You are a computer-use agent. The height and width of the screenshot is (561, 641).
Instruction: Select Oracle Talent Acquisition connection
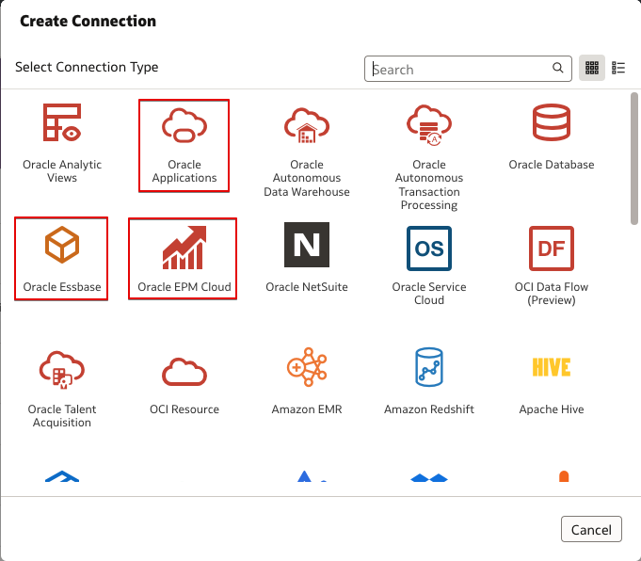(62, 386)
